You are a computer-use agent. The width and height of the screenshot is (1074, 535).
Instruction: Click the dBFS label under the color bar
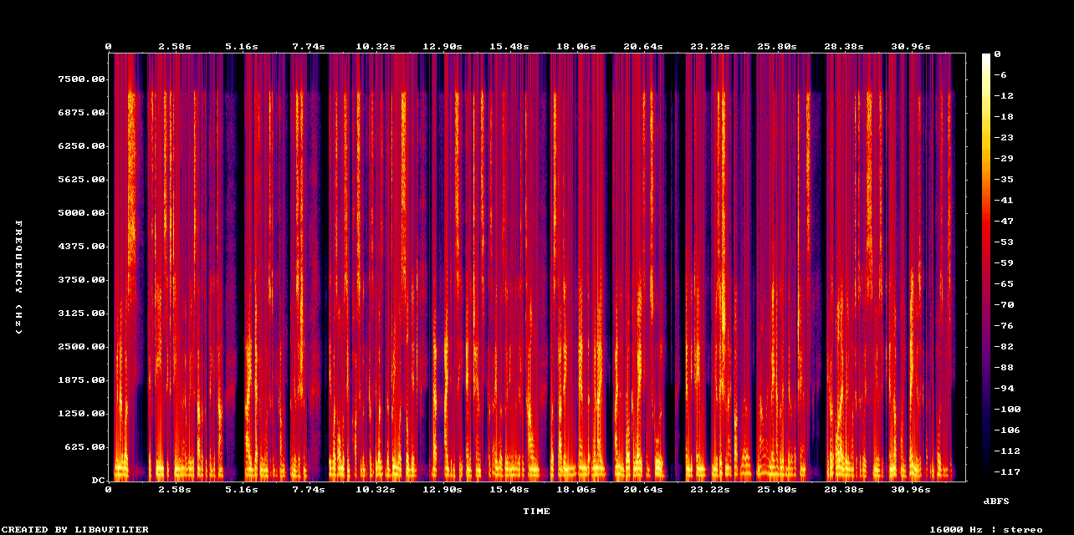click(995, 502)
